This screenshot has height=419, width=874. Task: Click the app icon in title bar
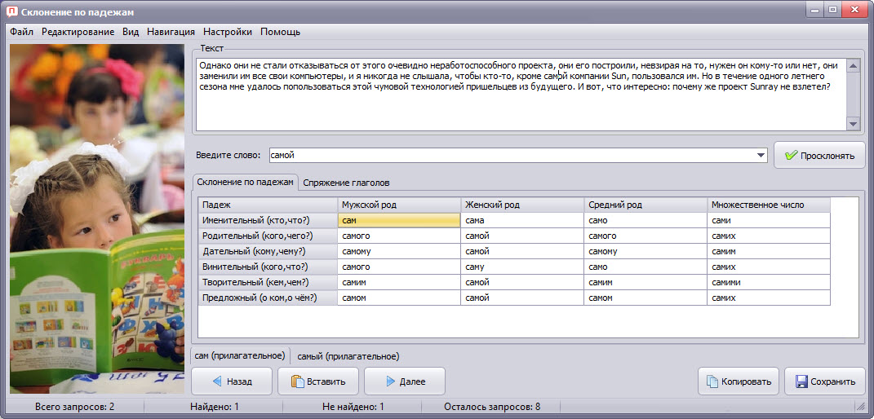tap(11, 11)
